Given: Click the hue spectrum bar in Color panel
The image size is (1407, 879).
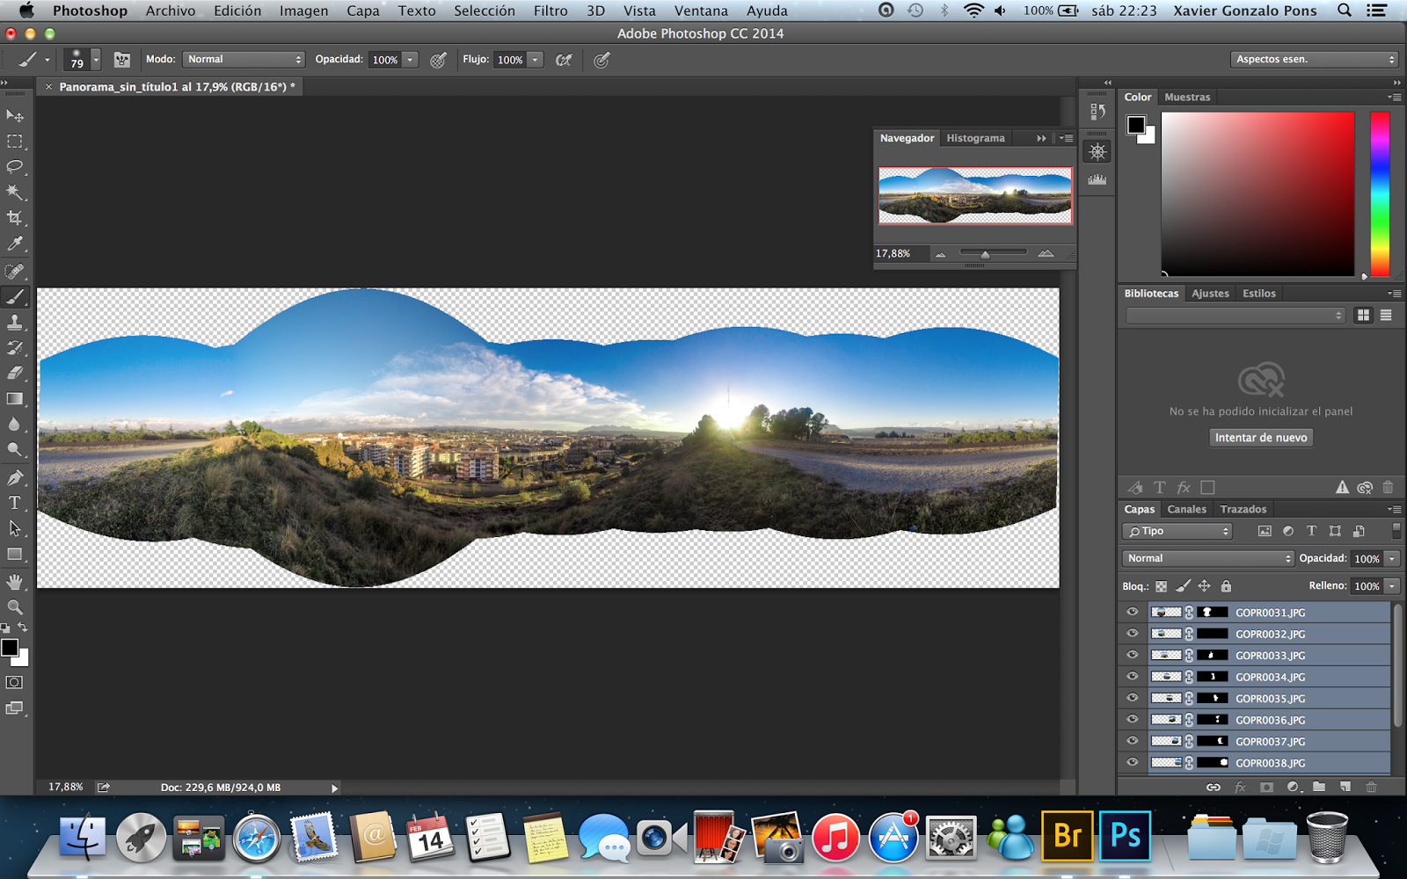Looking at the screenshot, I should coord(1380,193).
